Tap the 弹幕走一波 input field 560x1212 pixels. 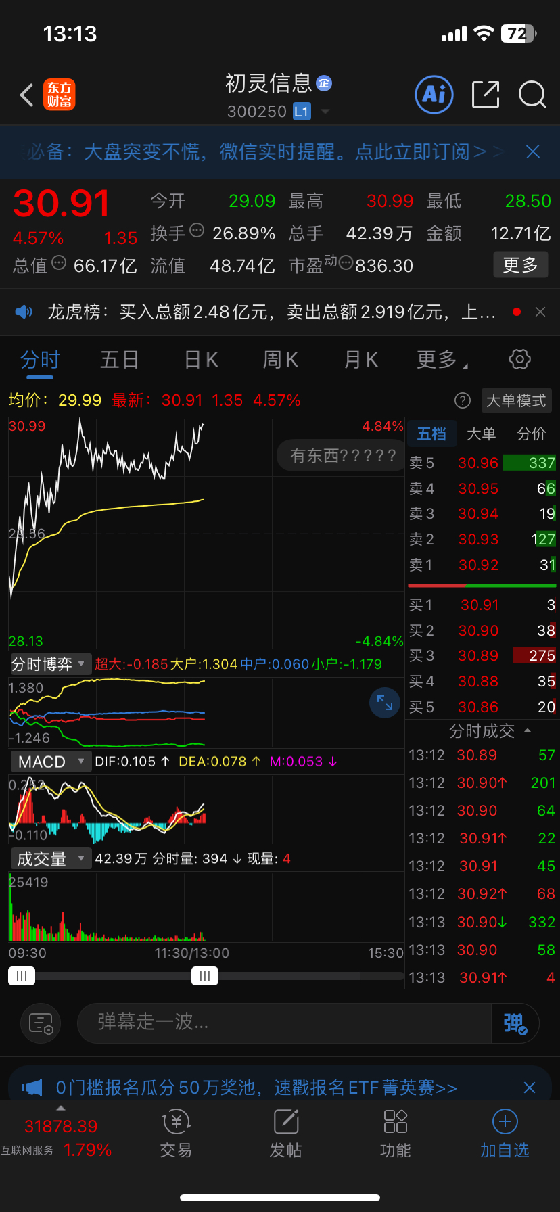pyautogui.click(x=284, y=1023)
